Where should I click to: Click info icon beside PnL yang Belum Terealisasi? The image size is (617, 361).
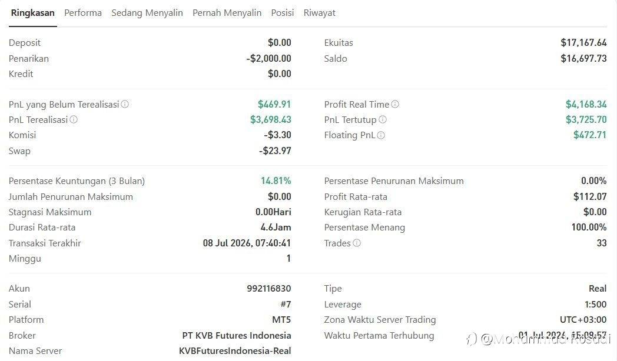coord(125,104)
